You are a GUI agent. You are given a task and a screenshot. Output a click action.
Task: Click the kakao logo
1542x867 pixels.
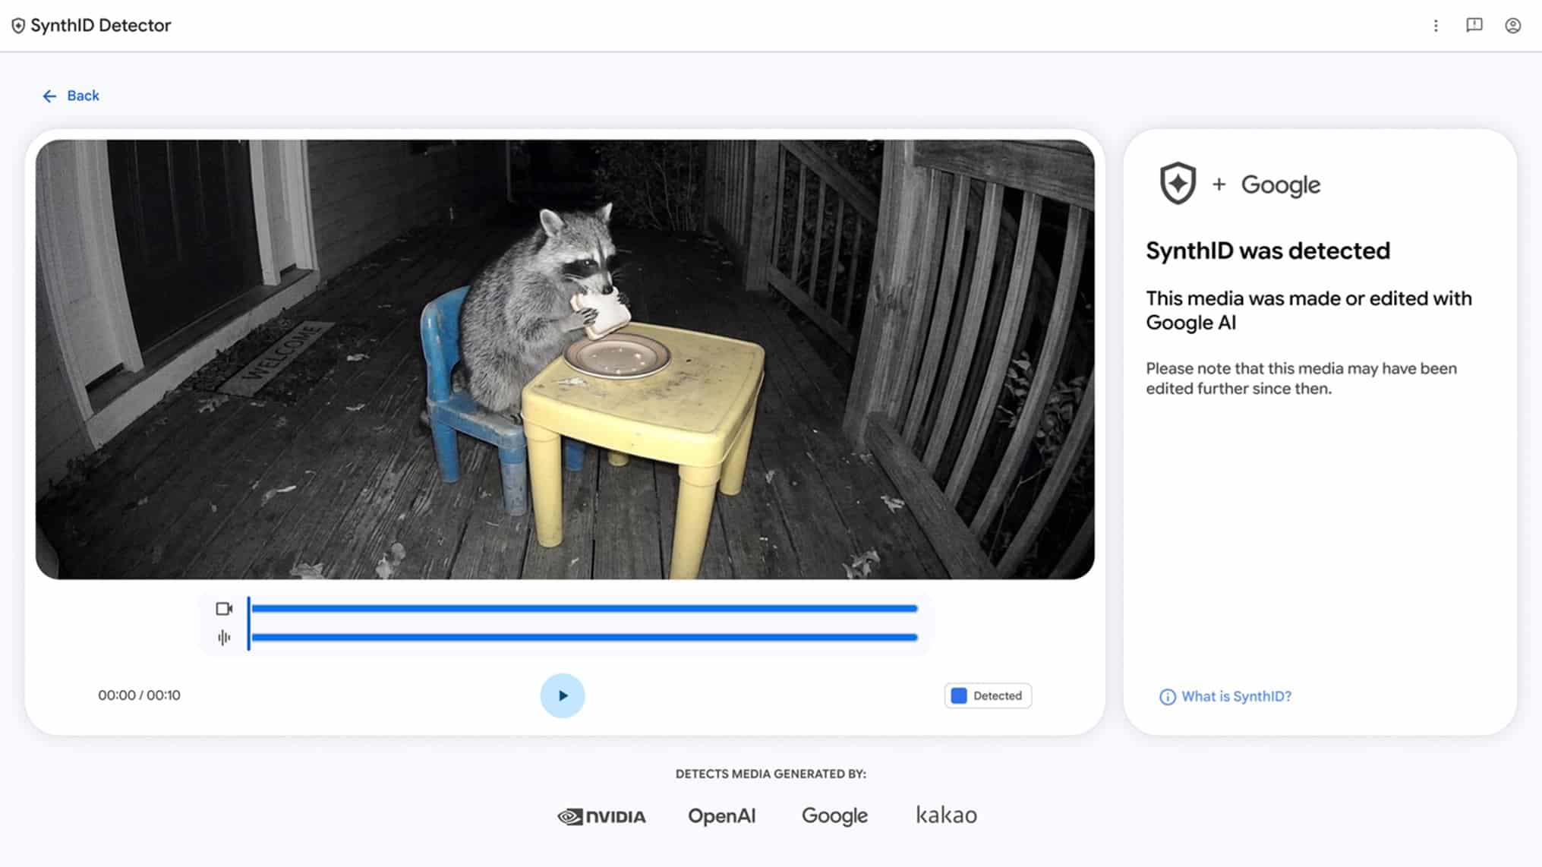pyautogui.click(x=946, y=815)
